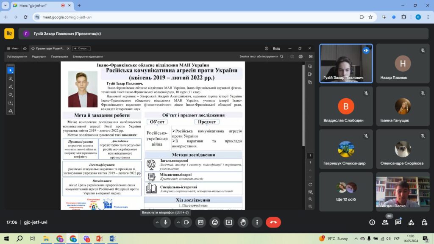Click the Present now screen share icon
The height and width of the screenshot is (244, 434).
(x=229, y=222)
